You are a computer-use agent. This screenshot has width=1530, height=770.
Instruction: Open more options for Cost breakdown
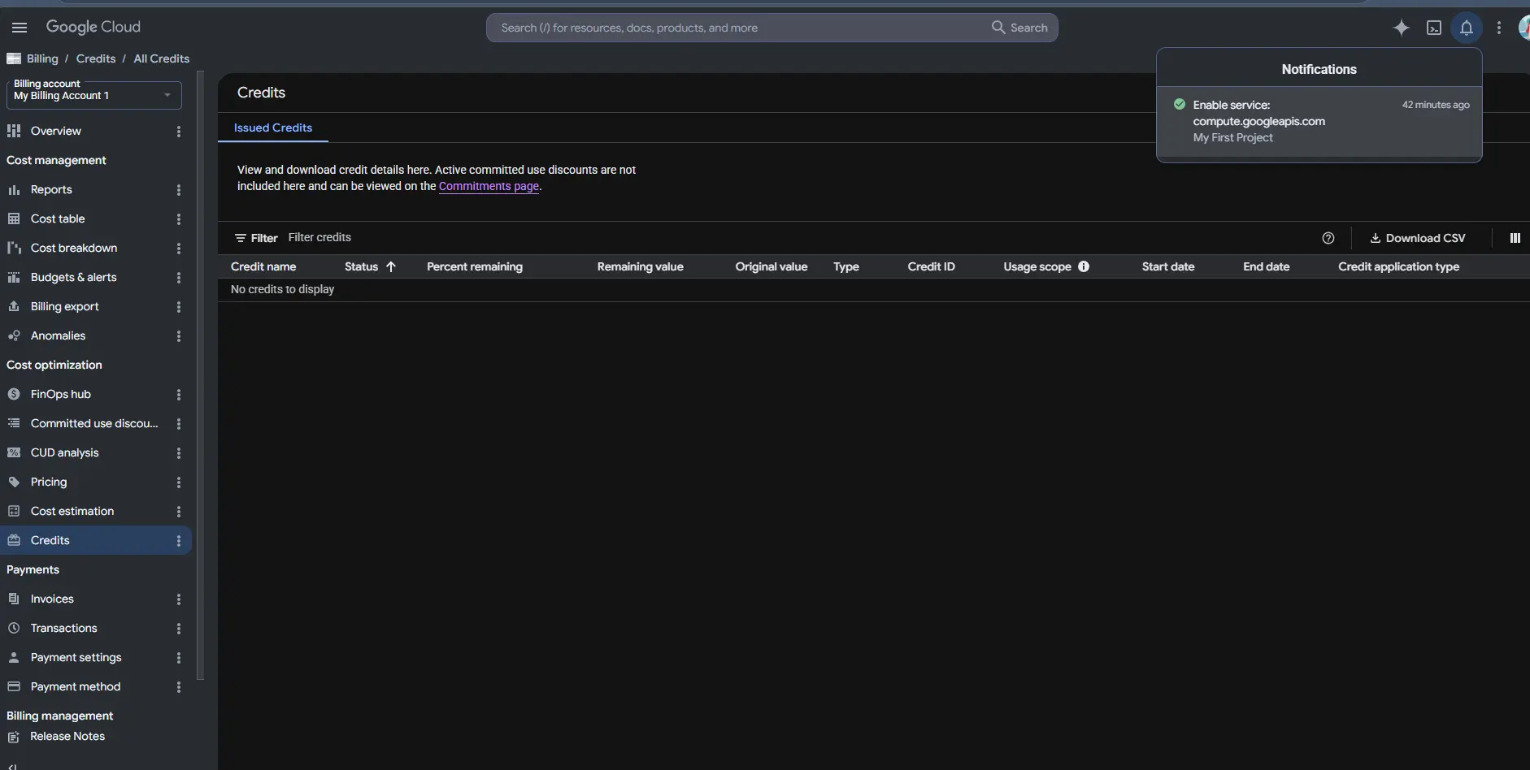(x=179, y=248)
